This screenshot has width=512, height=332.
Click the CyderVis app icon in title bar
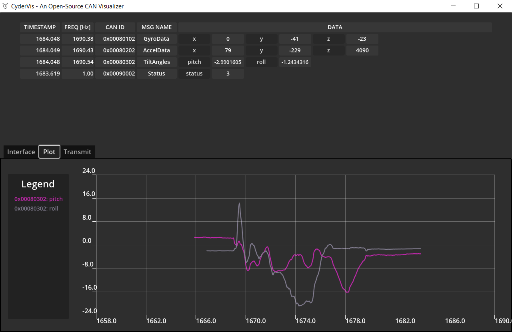coord(5,6)
